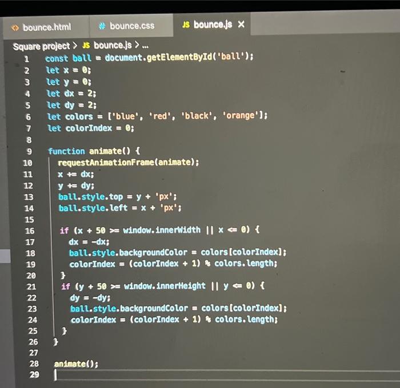The image size is (400, 388).
Task: Click 'window.innerWidth' on line 16
Action: coord(162,230)
